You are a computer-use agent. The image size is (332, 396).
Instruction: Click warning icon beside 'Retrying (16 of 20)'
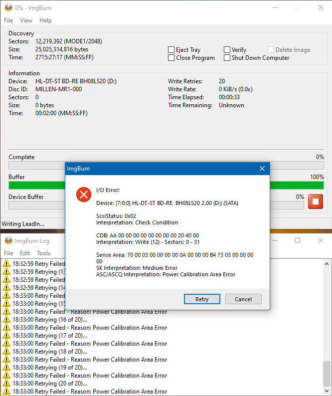click(x=6, y=320)
